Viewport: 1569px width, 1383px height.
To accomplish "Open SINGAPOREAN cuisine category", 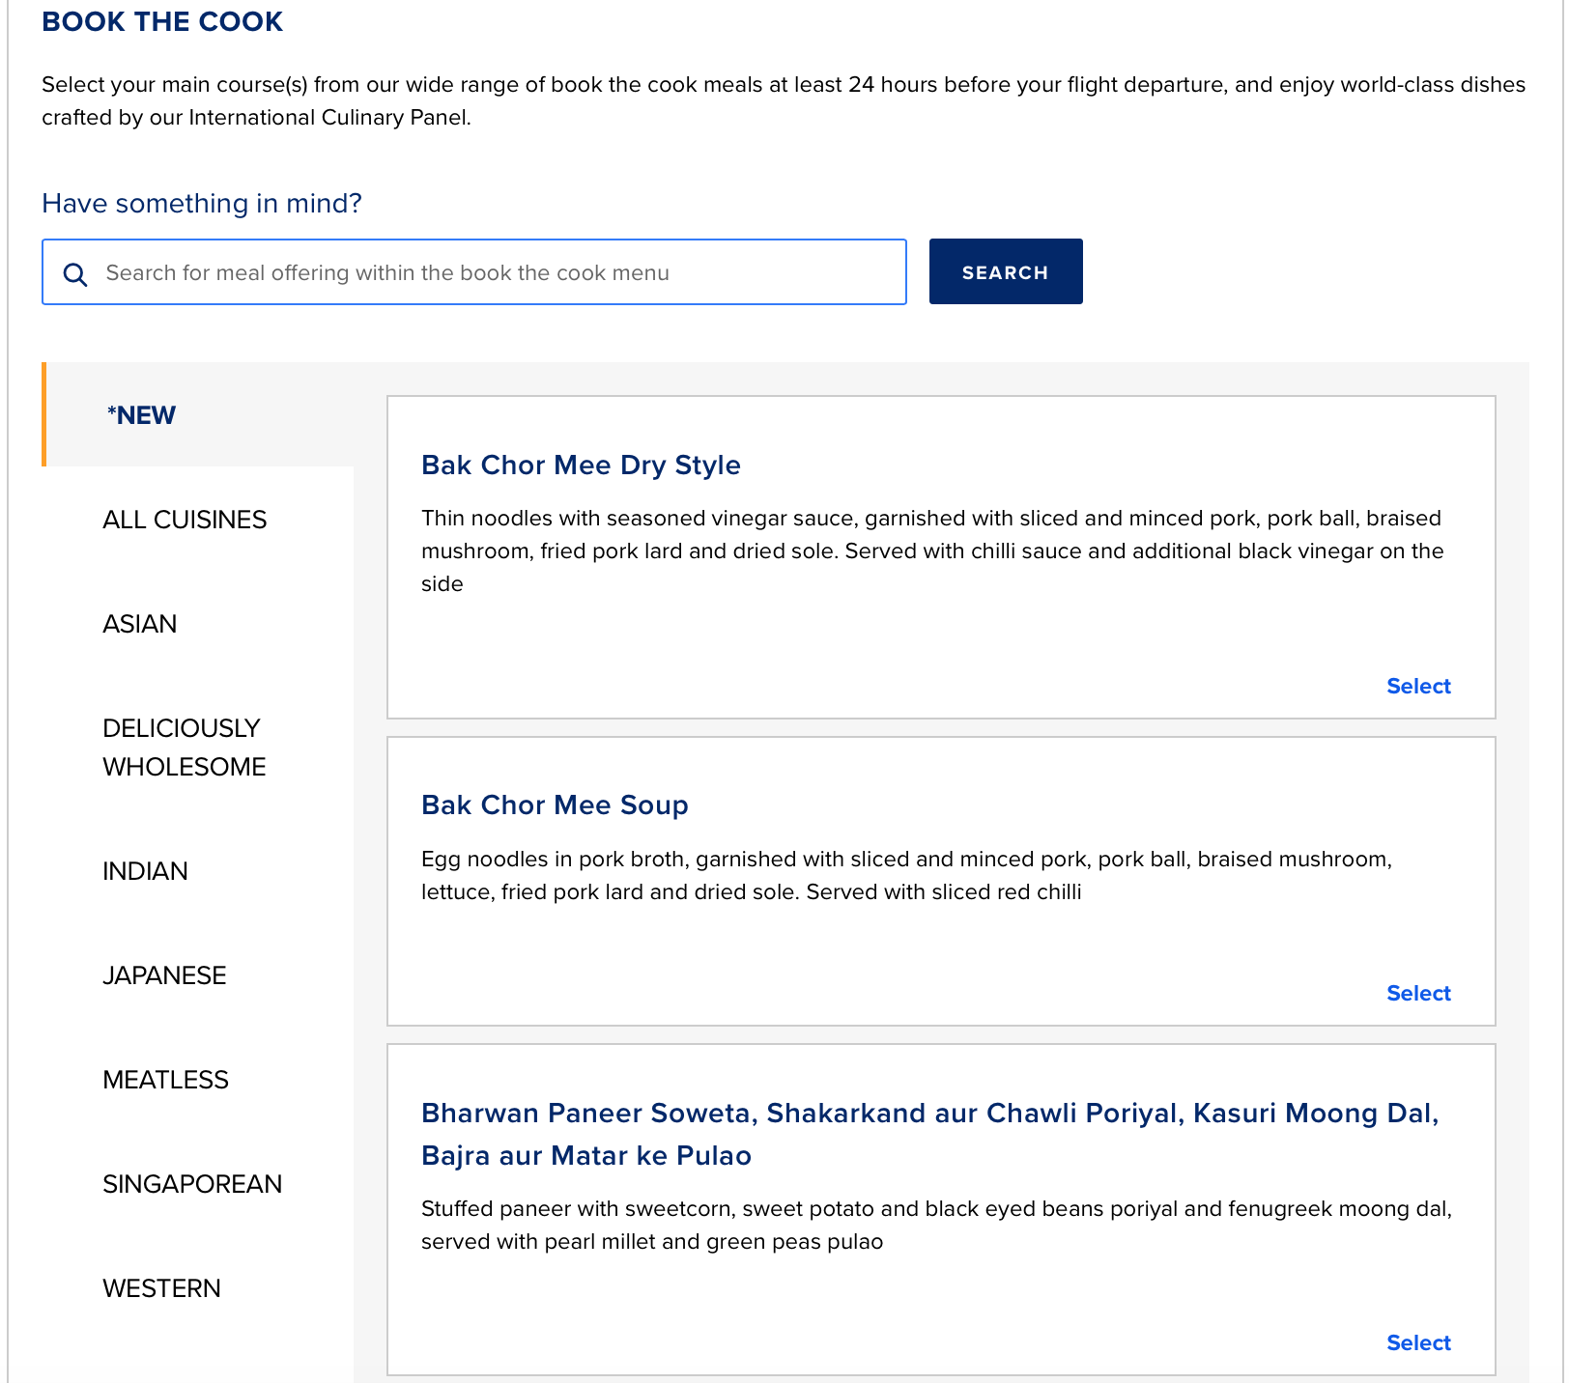I will click(x=193, y=1184).
